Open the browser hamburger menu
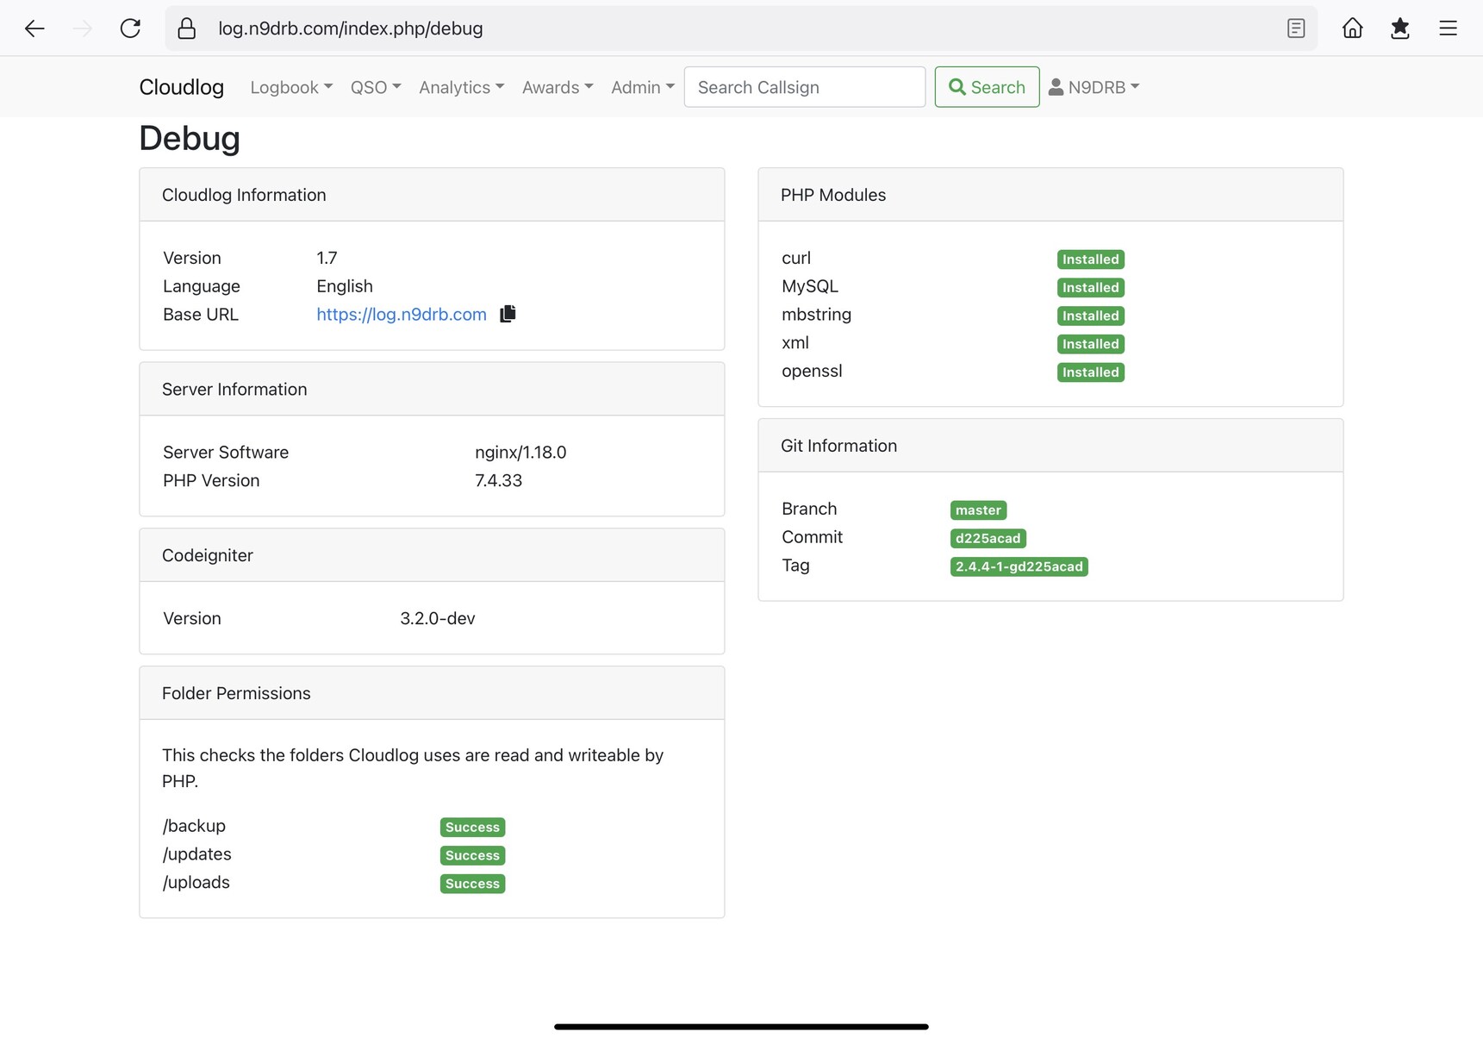1483x1038 pixels. [x=1448, y=28]
